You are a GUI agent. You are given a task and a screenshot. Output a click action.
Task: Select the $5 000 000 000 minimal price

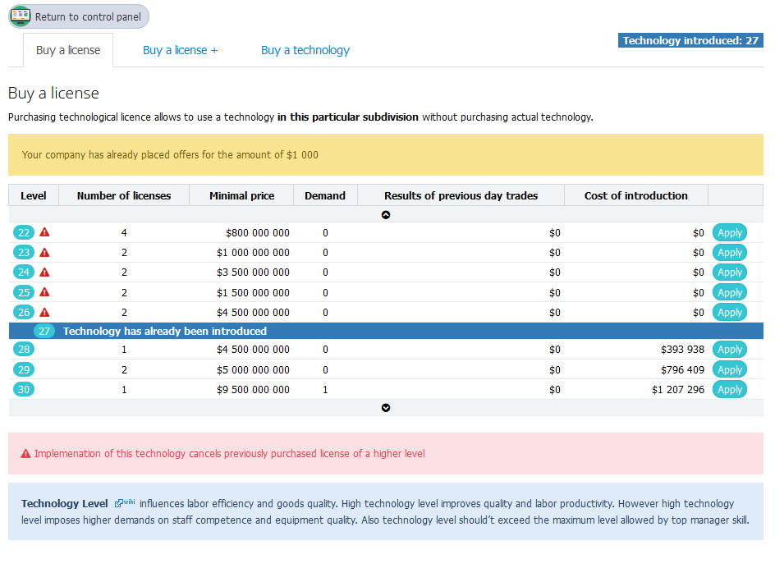pos(253,369)
